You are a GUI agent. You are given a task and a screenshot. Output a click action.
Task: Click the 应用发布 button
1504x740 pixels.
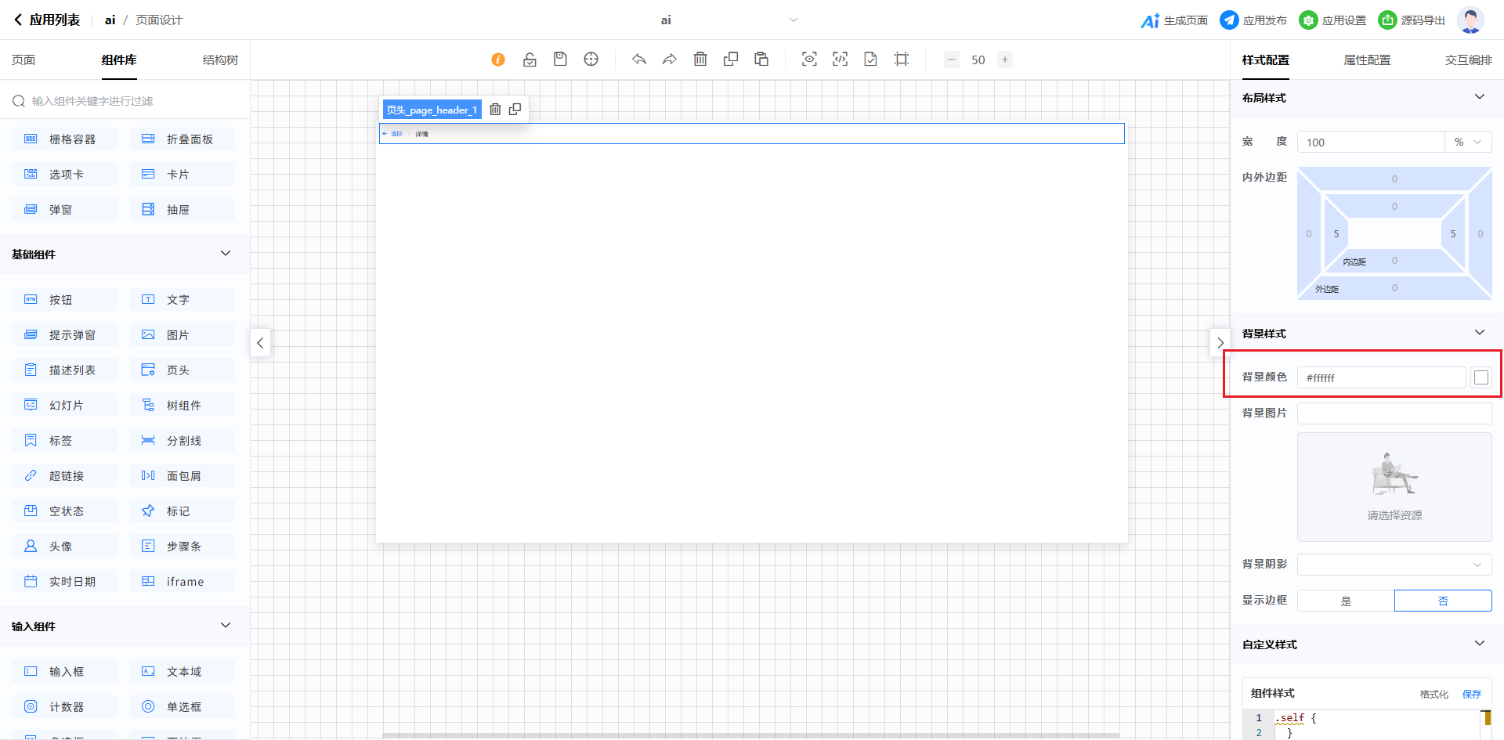click(x=1253, y=20)
